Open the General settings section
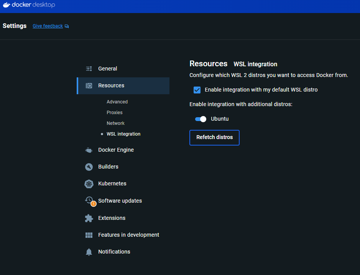Screen dimensions: 360x275 (123, 69)
